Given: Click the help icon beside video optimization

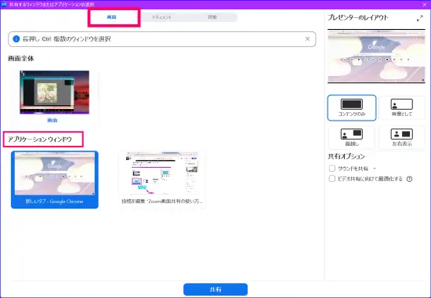Looking at the screenshot, I should click(409, 179).
